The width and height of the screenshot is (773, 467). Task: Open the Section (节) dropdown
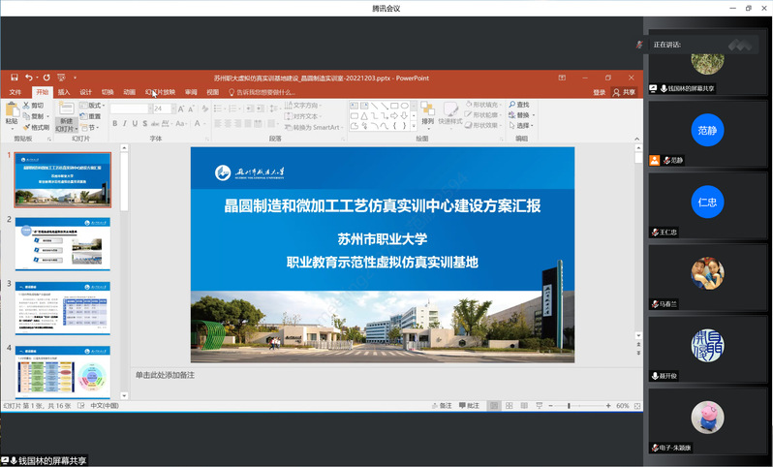coord(90,127)
